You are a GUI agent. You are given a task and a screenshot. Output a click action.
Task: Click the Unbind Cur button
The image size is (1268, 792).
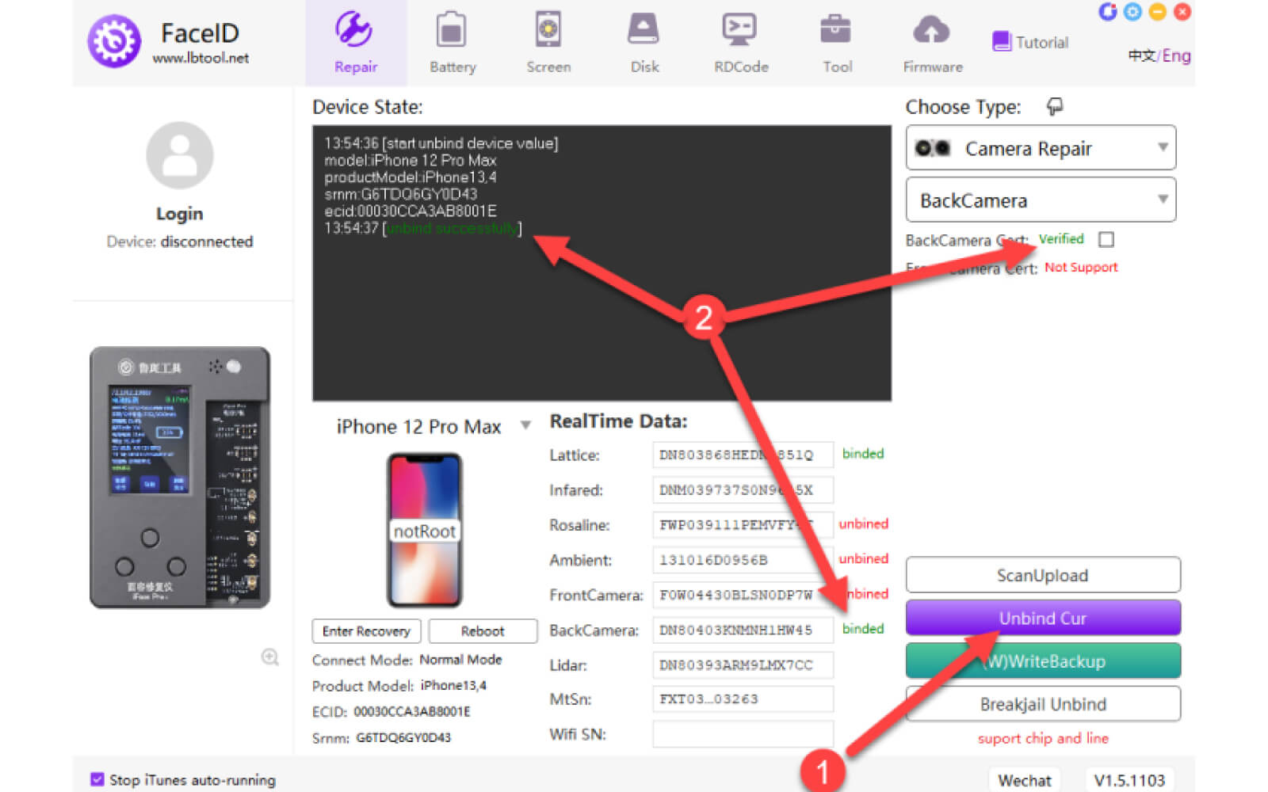[x=1043, y=618]
